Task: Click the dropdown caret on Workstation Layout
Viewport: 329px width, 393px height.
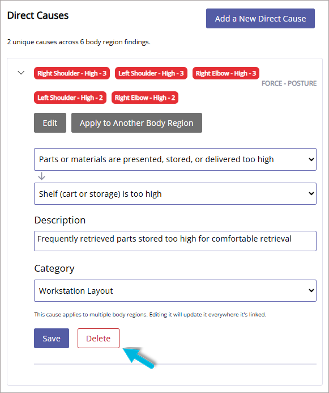Action: point(311,291)
